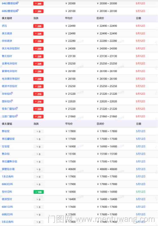This screenshot has width=158, height=226.
Task: Click the trend icon next to 国标铝棒
Action: pyautogui.click(x=12, y=101)
